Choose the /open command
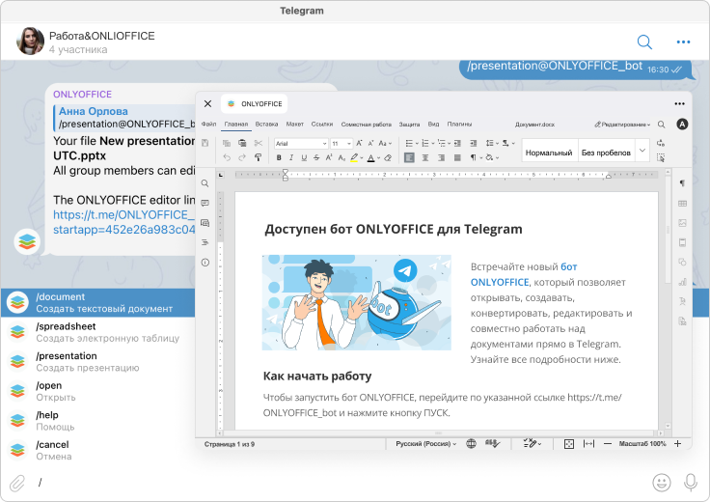 click(97, 391)
